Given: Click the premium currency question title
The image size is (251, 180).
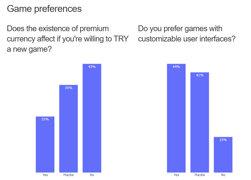Looking at the screenshot, I should click(68, 39).
